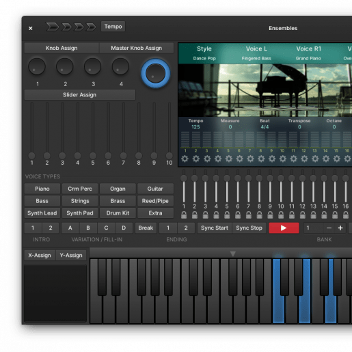352x352 pixels.
Task: Click assignable slider 10 handle
Action: point(170,156)
